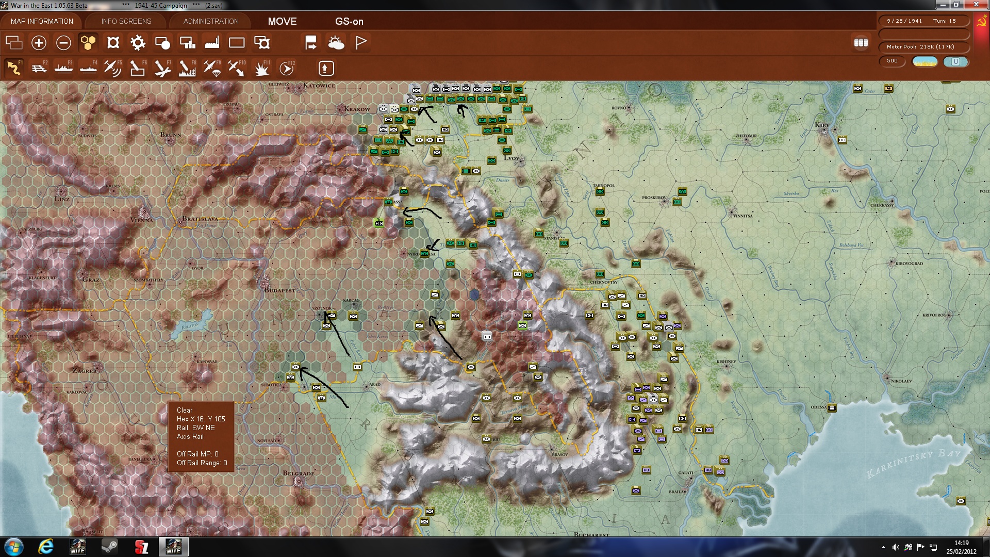Click the wheat field weather indicator
Image resolution: width=990 pixels, height=557 pixels.
[x=925, y=61]
